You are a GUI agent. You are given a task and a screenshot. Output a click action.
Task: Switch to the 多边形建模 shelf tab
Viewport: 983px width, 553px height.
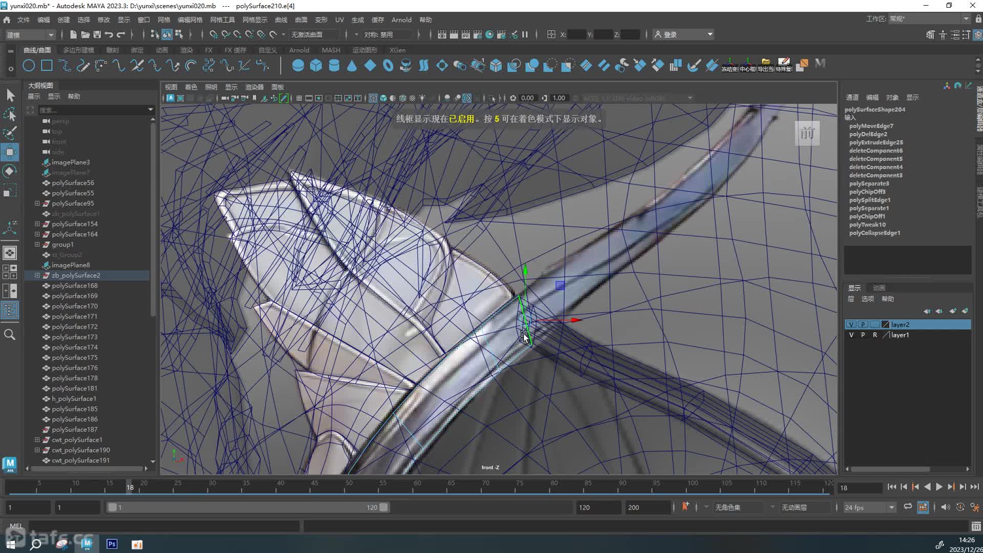tap(78, 50)
